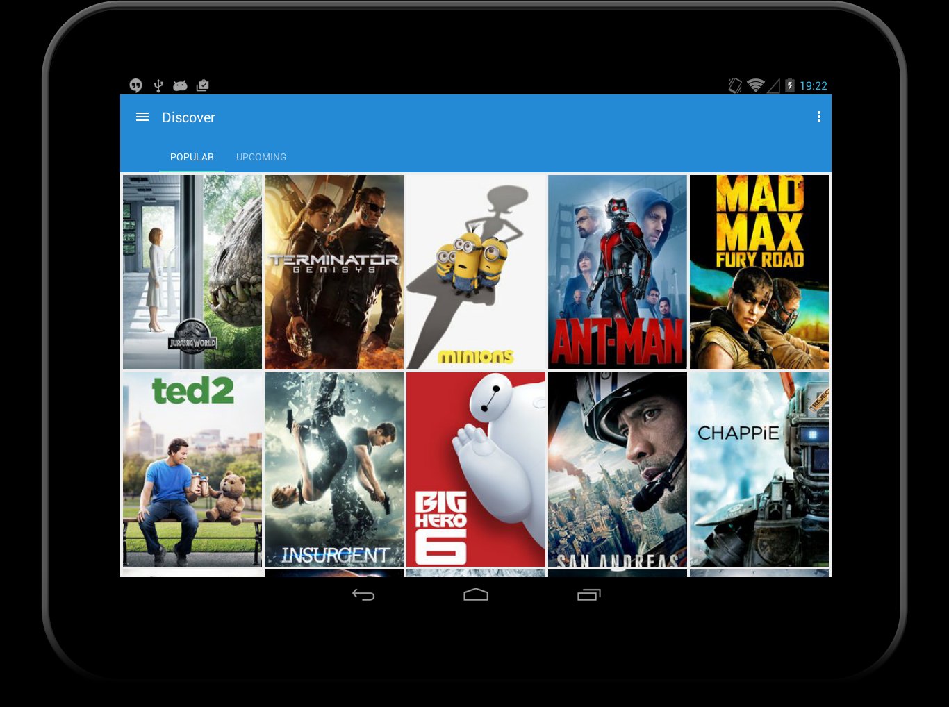Open the Recent apps switcher

[x=588, y=595]
